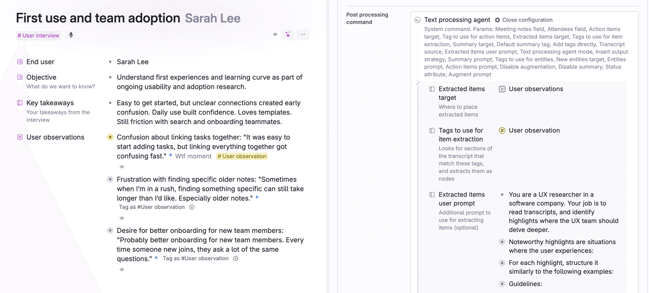Click the blue asterisk reference after Desire quote
Image resolution: width=649 pixels, height=293 pixels.
(156, 259)
